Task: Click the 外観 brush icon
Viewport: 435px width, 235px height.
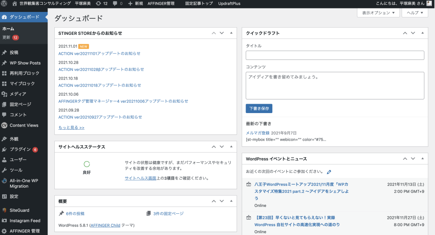Action: pyautogui.click(x=4, y=139)
